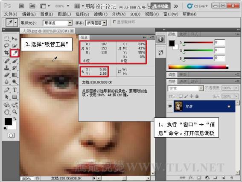Screen dimensions: 242x182
Task: Open the Filter menu
Action: point(100,14)
